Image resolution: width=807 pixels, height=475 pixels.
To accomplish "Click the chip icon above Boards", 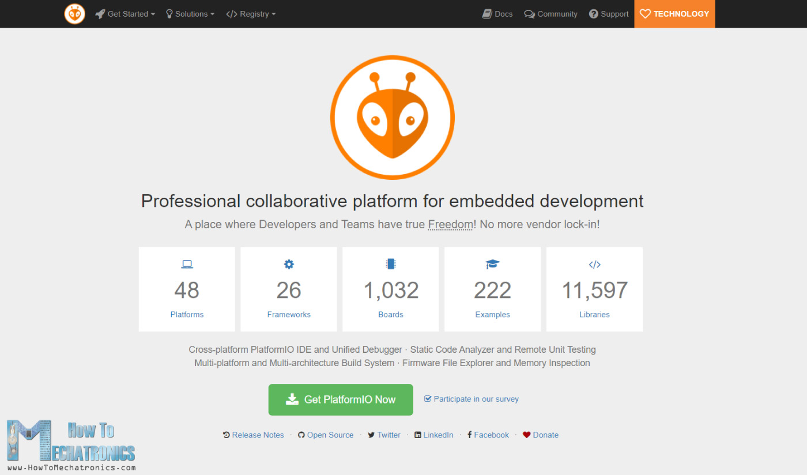I will tap(391, 265).
